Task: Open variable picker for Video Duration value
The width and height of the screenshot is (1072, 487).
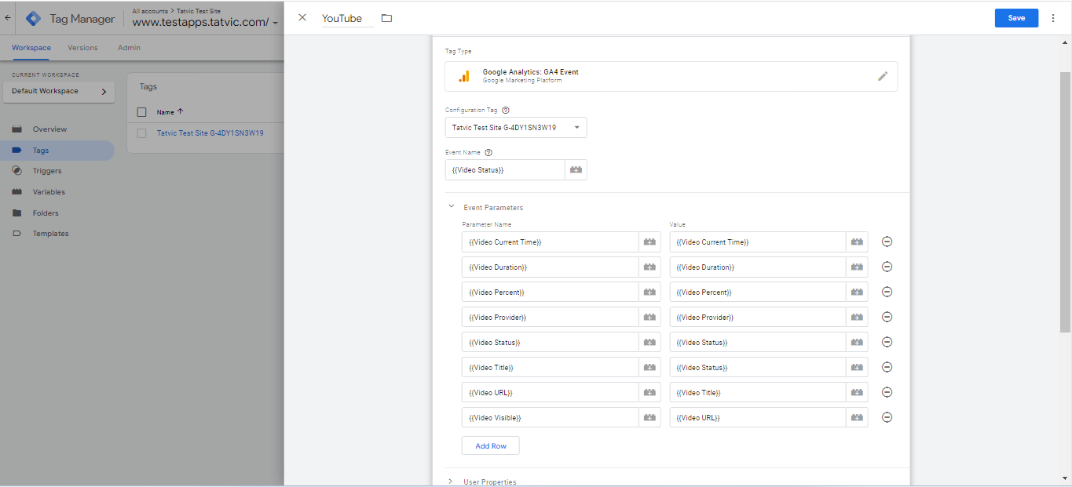Action: pos(857,267)
